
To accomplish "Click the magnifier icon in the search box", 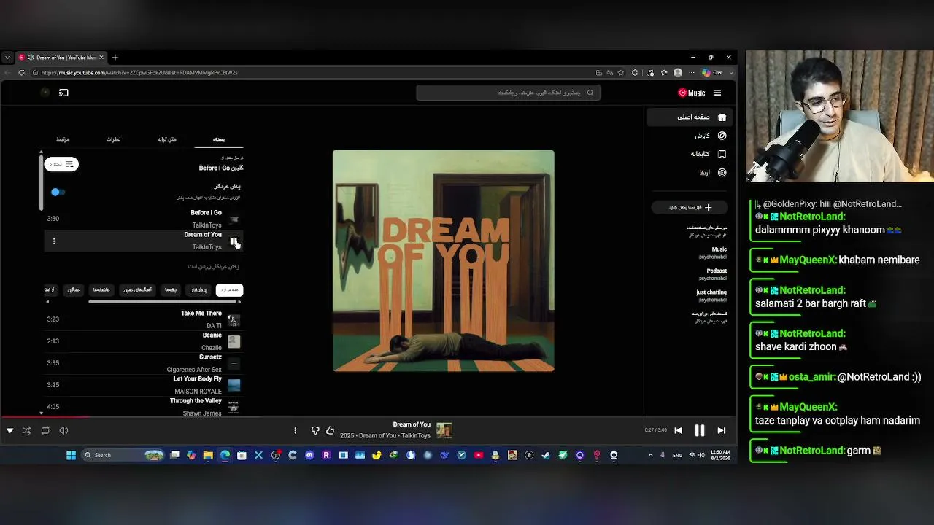I will click(590, 93).
